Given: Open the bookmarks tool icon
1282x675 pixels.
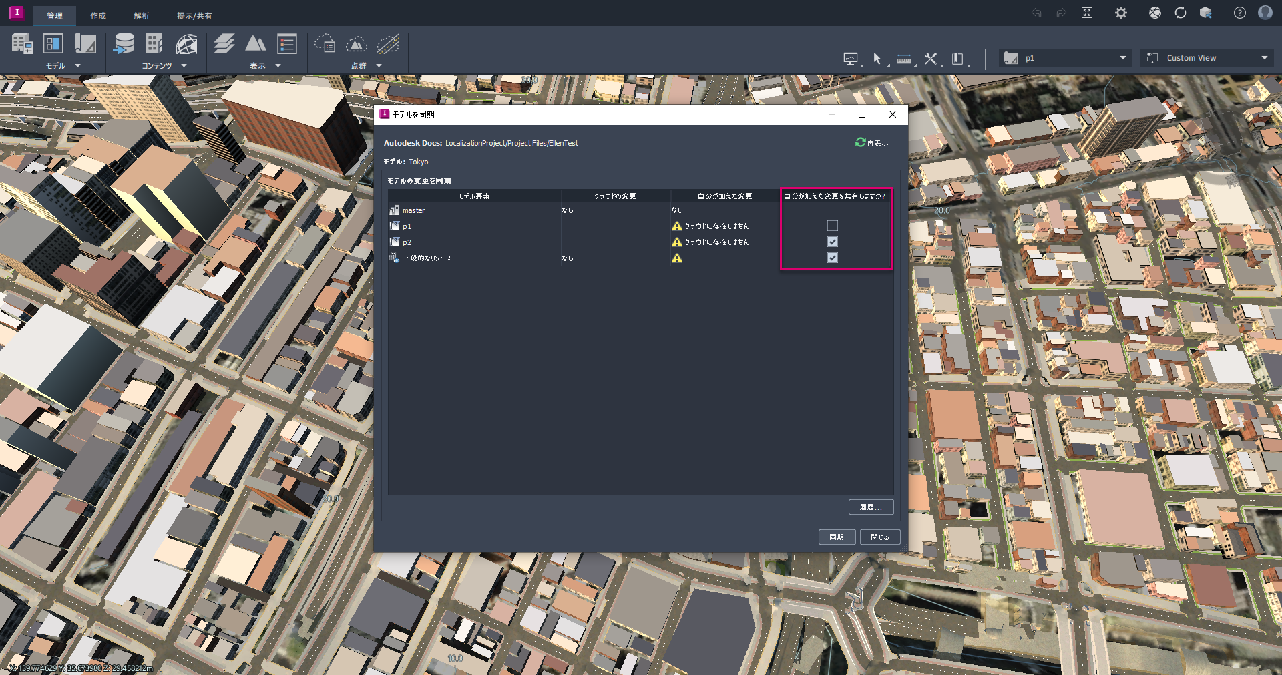Looking at the screenshot, I should tap(957, 59).
